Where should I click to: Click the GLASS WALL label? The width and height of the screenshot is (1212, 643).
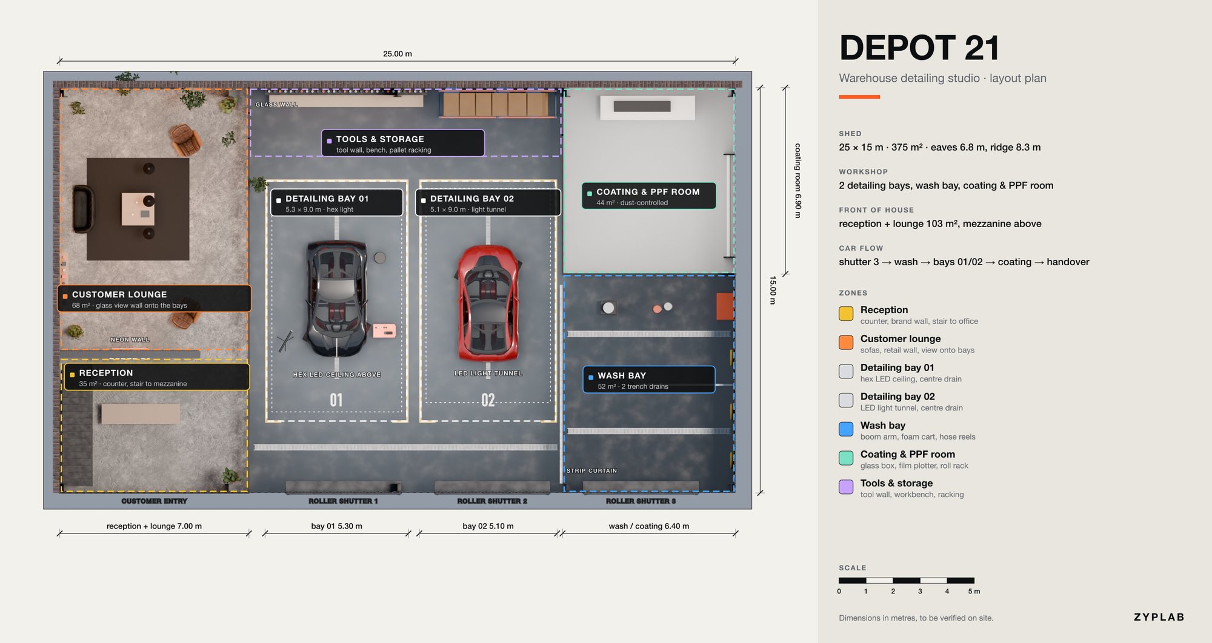(x=276, y=105)
